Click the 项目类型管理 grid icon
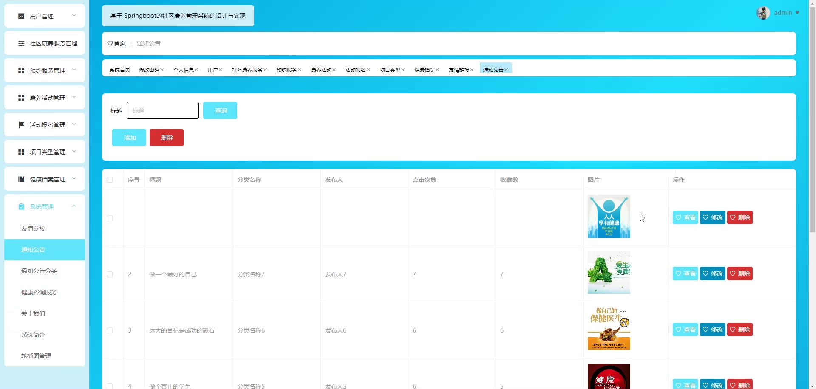Screen dimensions: 816x389 click(x=21, y=152)
